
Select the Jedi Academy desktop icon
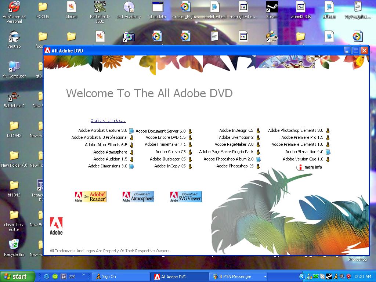point(129,10)
